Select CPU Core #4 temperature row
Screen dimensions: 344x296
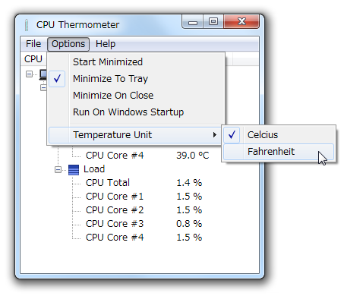click(147, 156)
